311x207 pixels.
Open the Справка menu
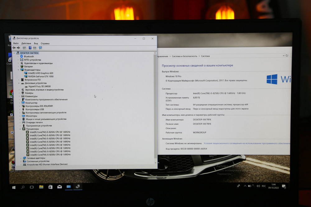pyautogui.click(x=45, y=44)
